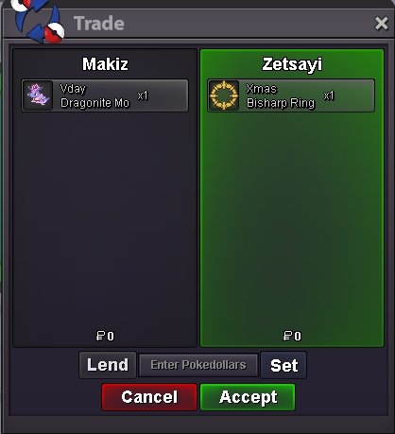Image resolution: width=395 pixels, height=434 pixels.
Task: Accept the trade offer
Action: pos(248,397)
